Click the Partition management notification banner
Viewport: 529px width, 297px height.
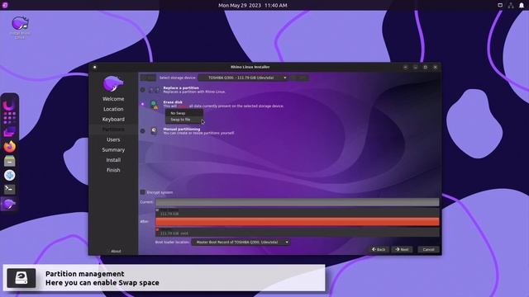(x=164, y=278)
